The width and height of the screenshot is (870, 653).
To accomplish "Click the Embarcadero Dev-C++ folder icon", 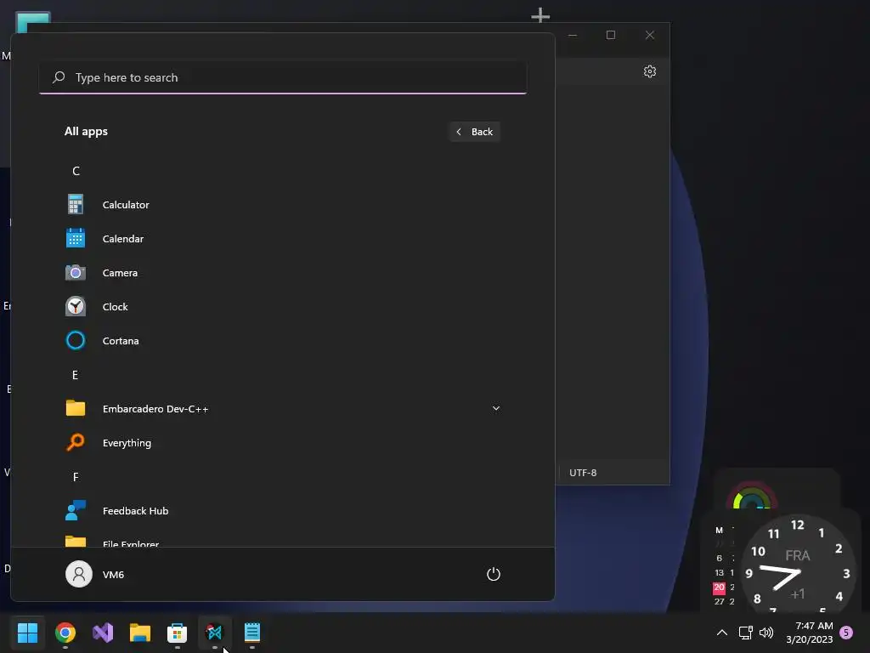I will pos(76,408).
